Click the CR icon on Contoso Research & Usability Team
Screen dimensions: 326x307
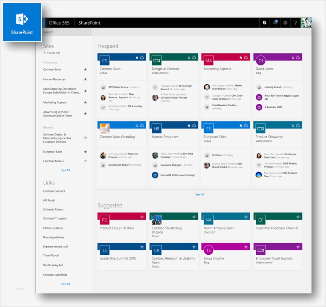(157, 250)
